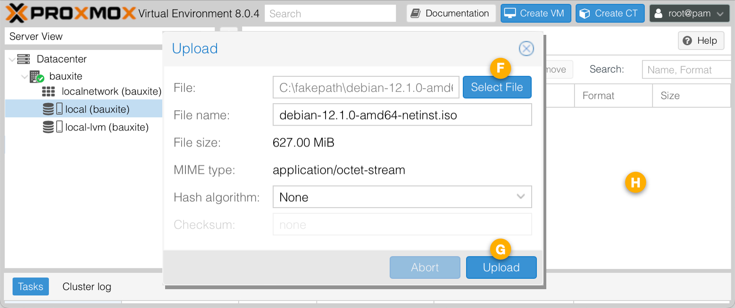Click the Proxmox logo
This screenshot has width=735, height=308.
click(71, 13)
